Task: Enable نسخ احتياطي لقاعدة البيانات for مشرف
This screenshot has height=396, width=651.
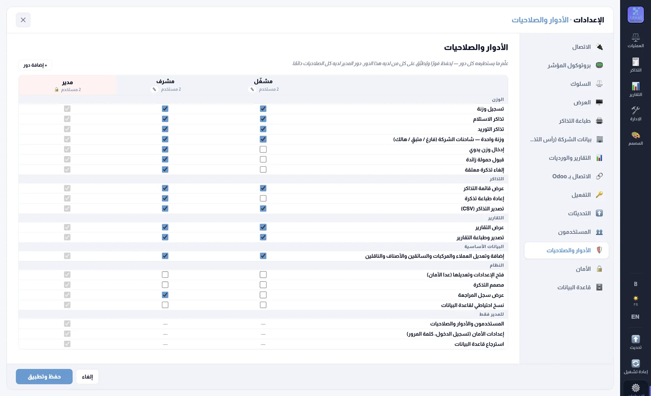Action: tap(165, 305)
